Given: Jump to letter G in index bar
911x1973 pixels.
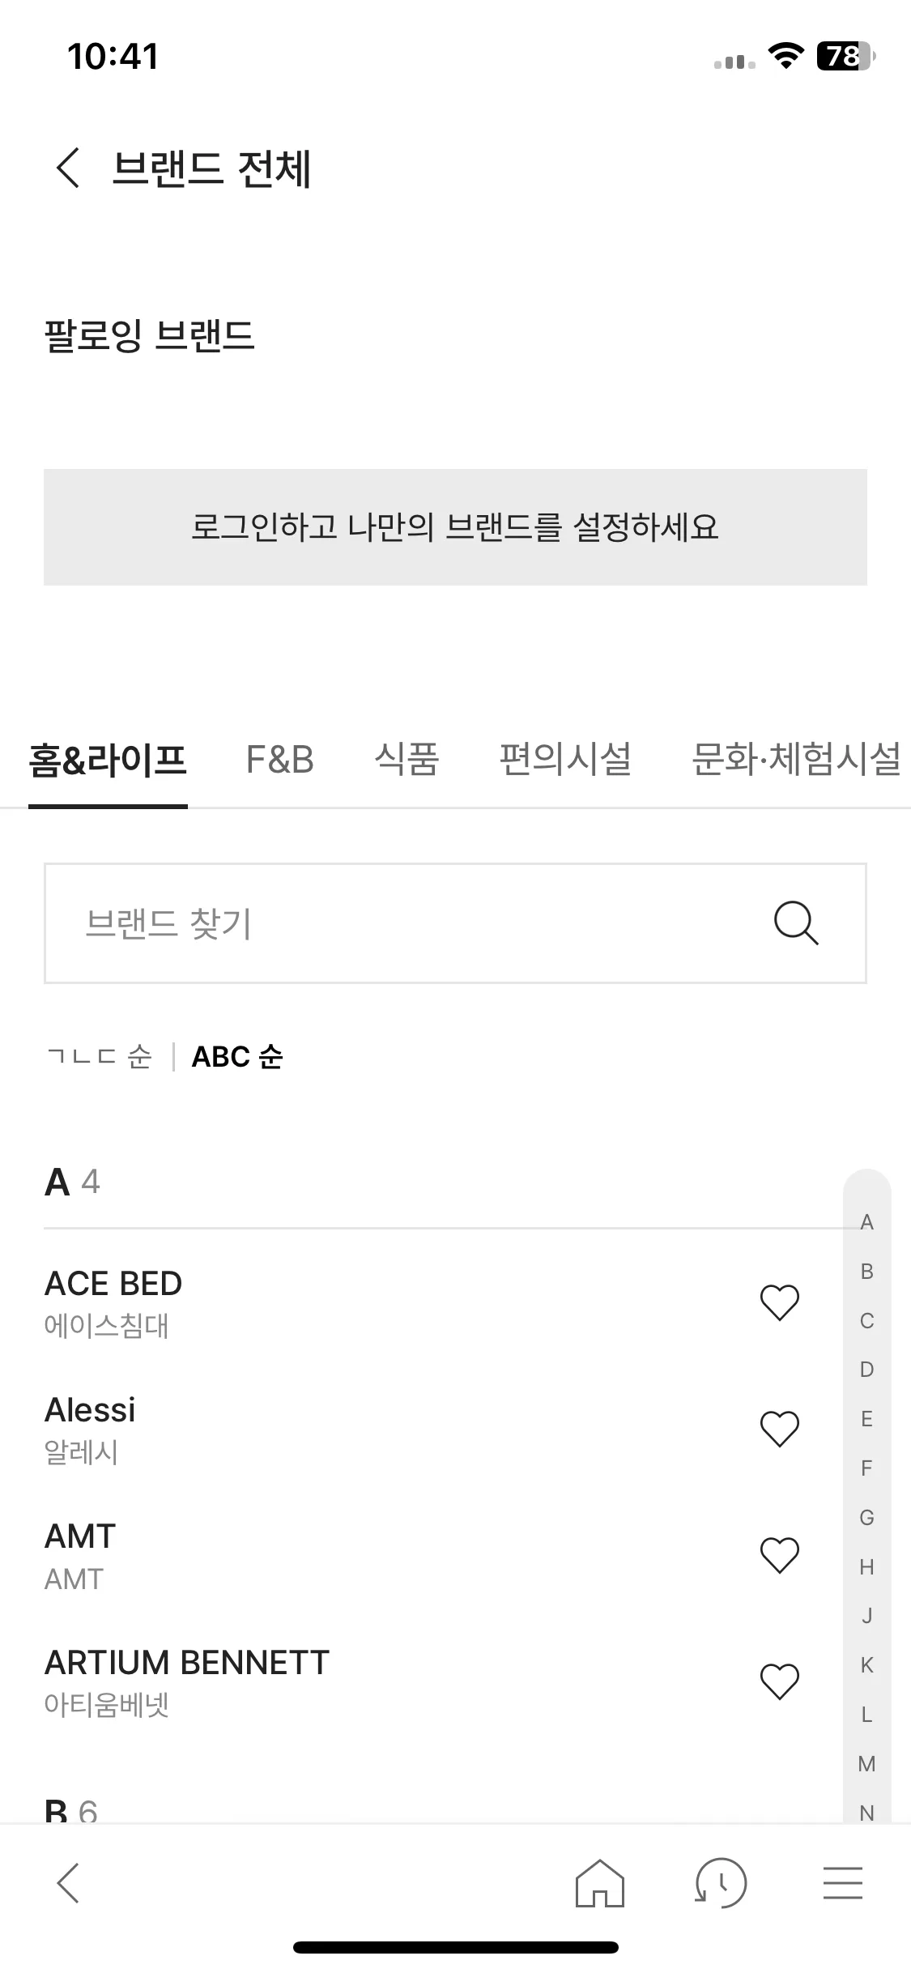Looking at the screenshot, I should 866,1517.
